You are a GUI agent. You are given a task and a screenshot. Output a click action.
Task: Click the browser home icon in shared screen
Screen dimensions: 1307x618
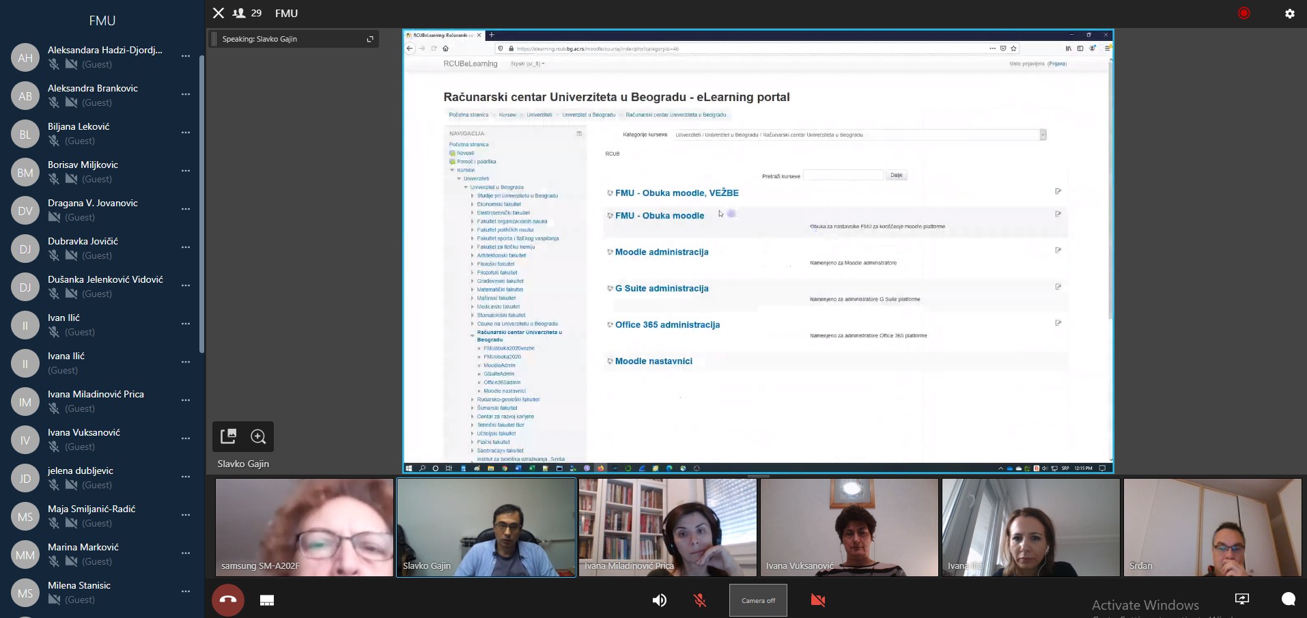446,48
